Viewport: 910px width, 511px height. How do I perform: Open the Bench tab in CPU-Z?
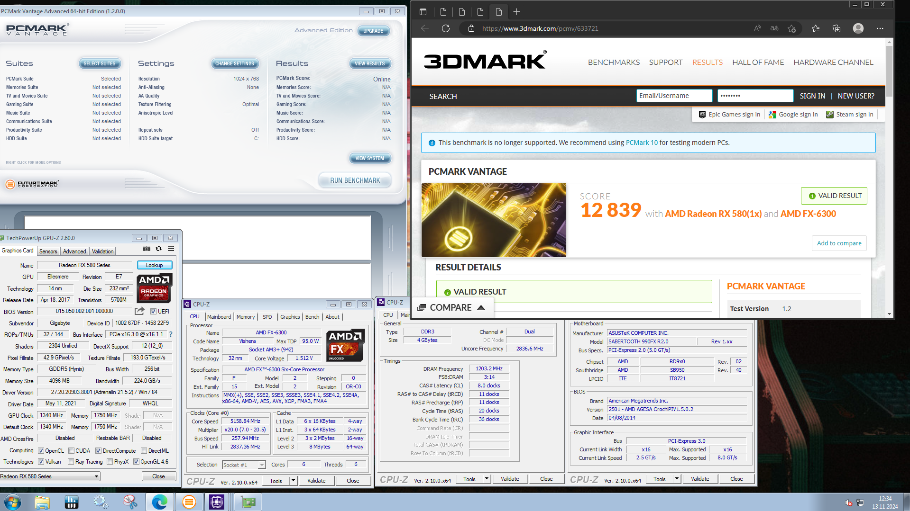(312, 317)
